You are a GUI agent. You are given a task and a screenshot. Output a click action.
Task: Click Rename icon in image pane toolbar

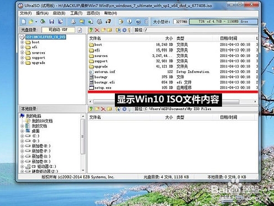click(x=109, y=30)
